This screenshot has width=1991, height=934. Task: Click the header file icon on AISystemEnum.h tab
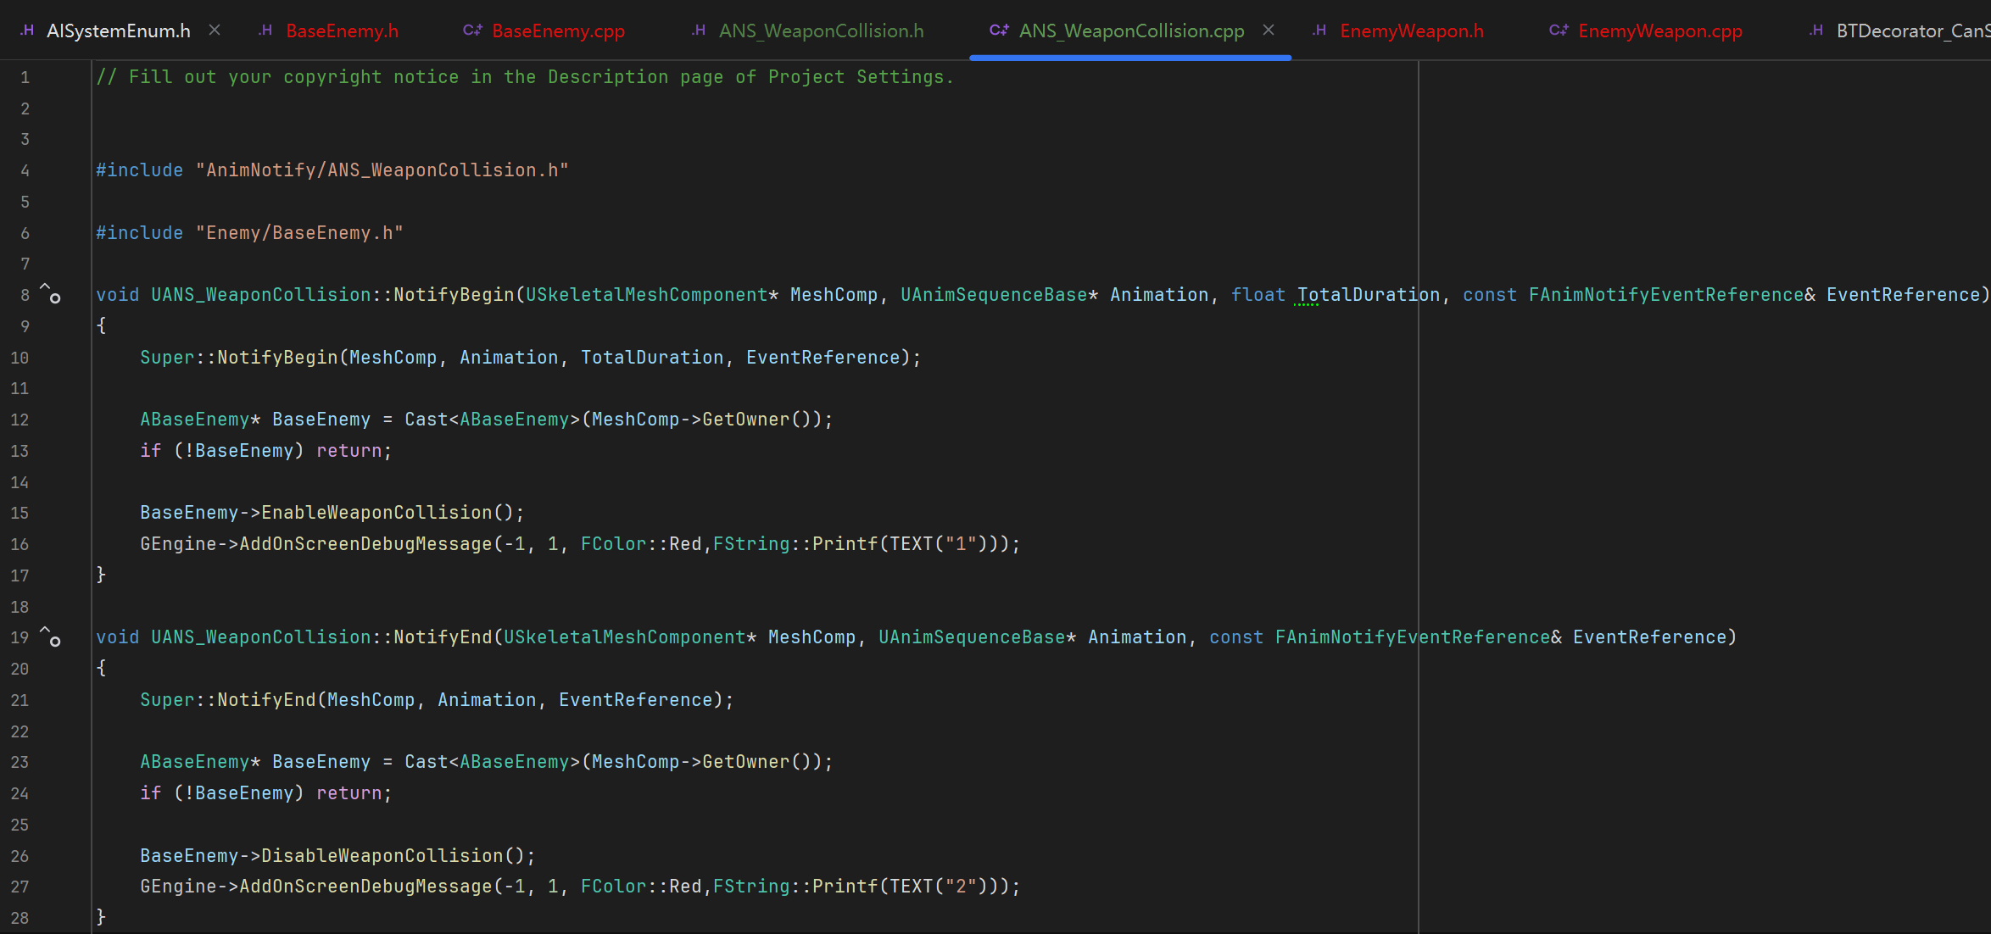(x=27, y=31)
